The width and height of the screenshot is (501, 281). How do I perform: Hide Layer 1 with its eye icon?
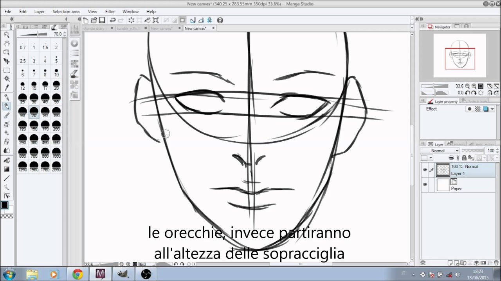coord(425,170)
